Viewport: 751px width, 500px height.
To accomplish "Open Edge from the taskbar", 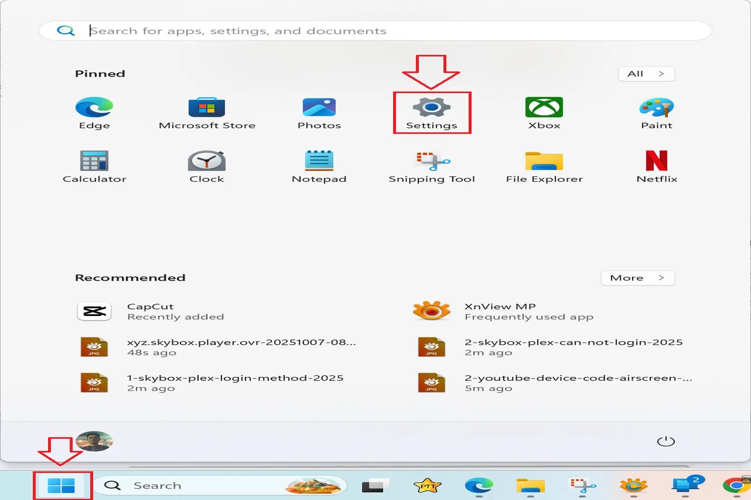I will 479,486.
